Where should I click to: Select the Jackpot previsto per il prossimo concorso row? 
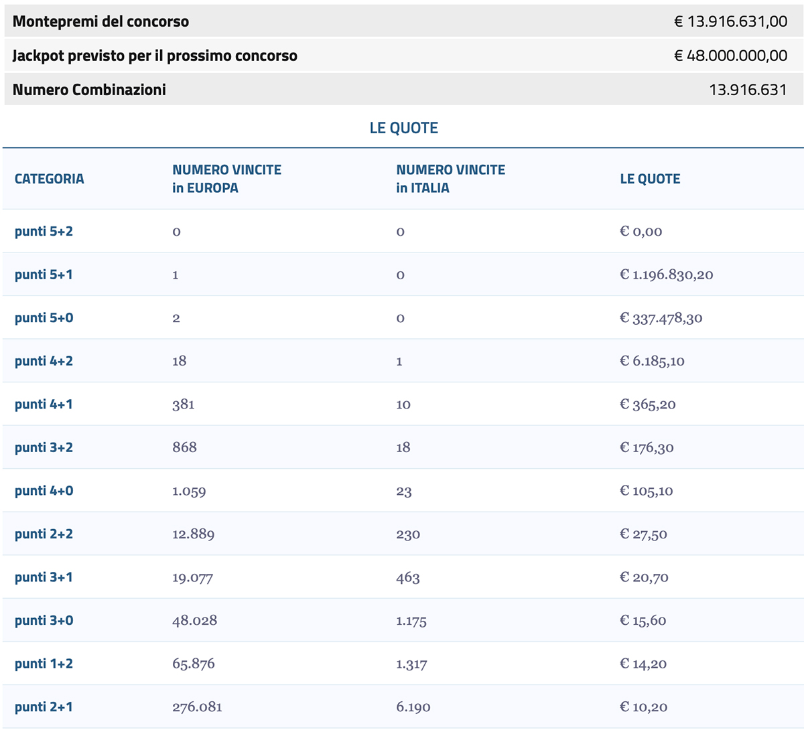(x=402, y=55)
